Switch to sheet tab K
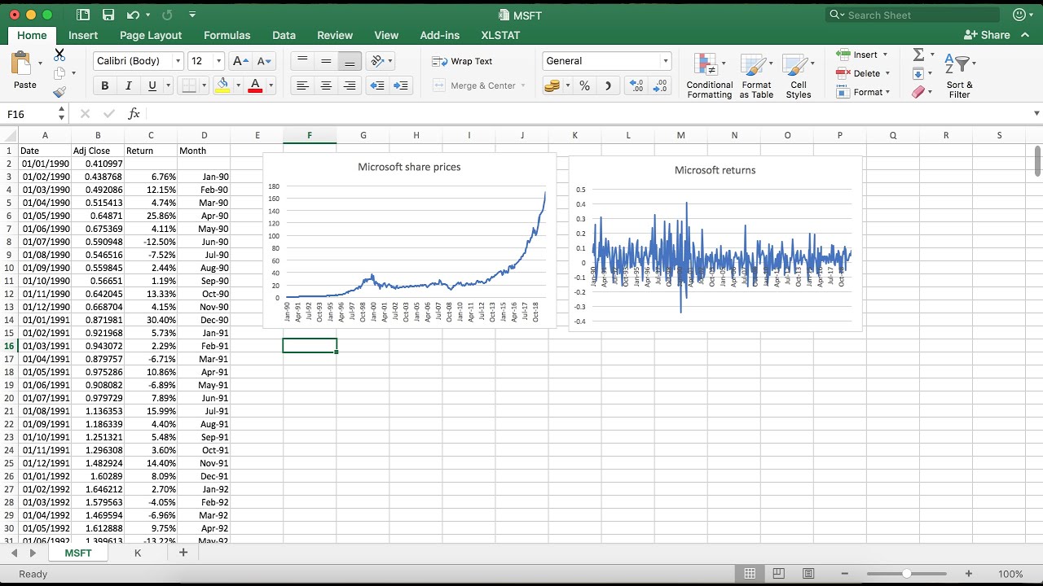Screen dimensions: 1043x586 click(138, 553)
